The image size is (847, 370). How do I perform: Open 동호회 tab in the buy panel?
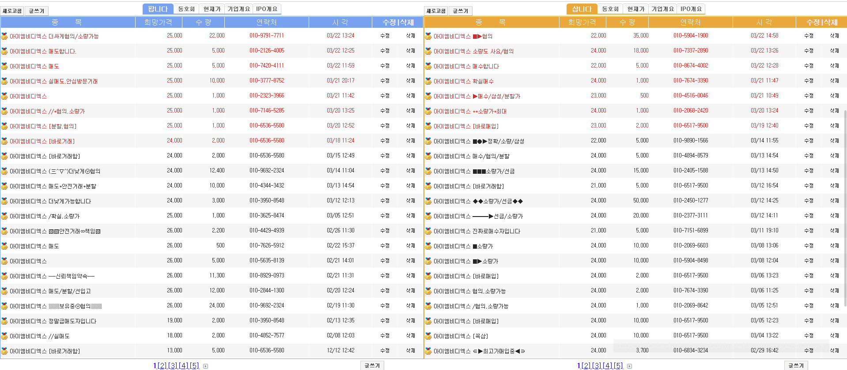click(610, 9)
